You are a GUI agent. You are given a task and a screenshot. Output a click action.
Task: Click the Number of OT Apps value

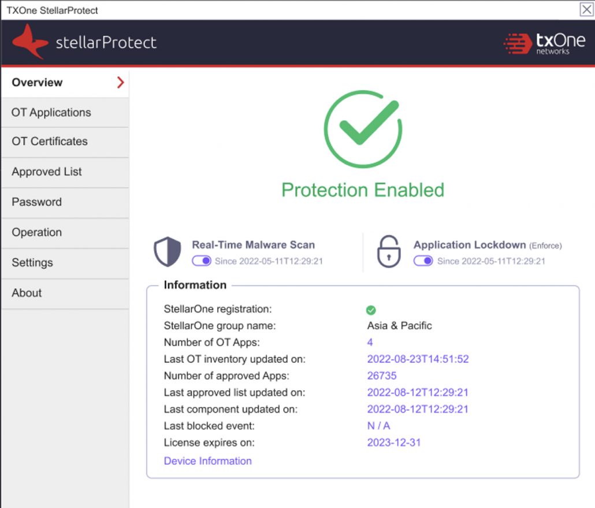[370, 342]
